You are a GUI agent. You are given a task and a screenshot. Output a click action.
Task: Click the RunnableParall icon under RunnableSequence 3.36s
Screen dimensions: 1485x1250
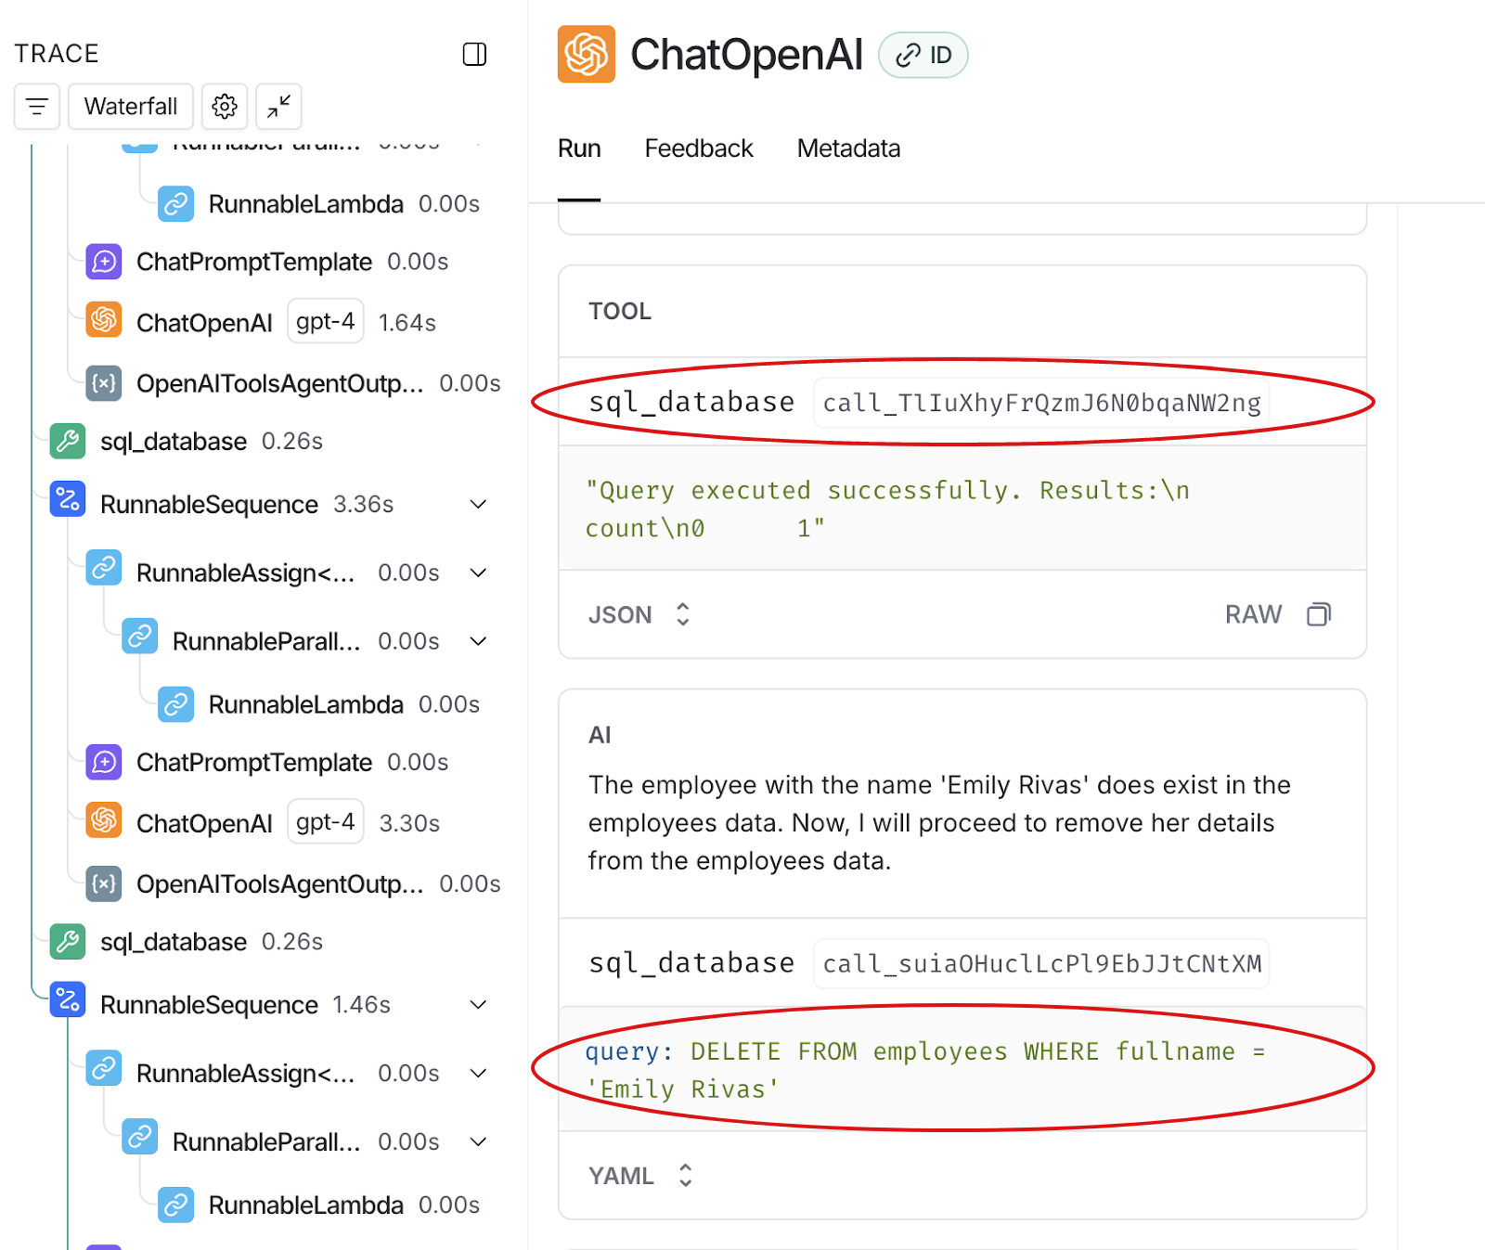click(139, 636)
